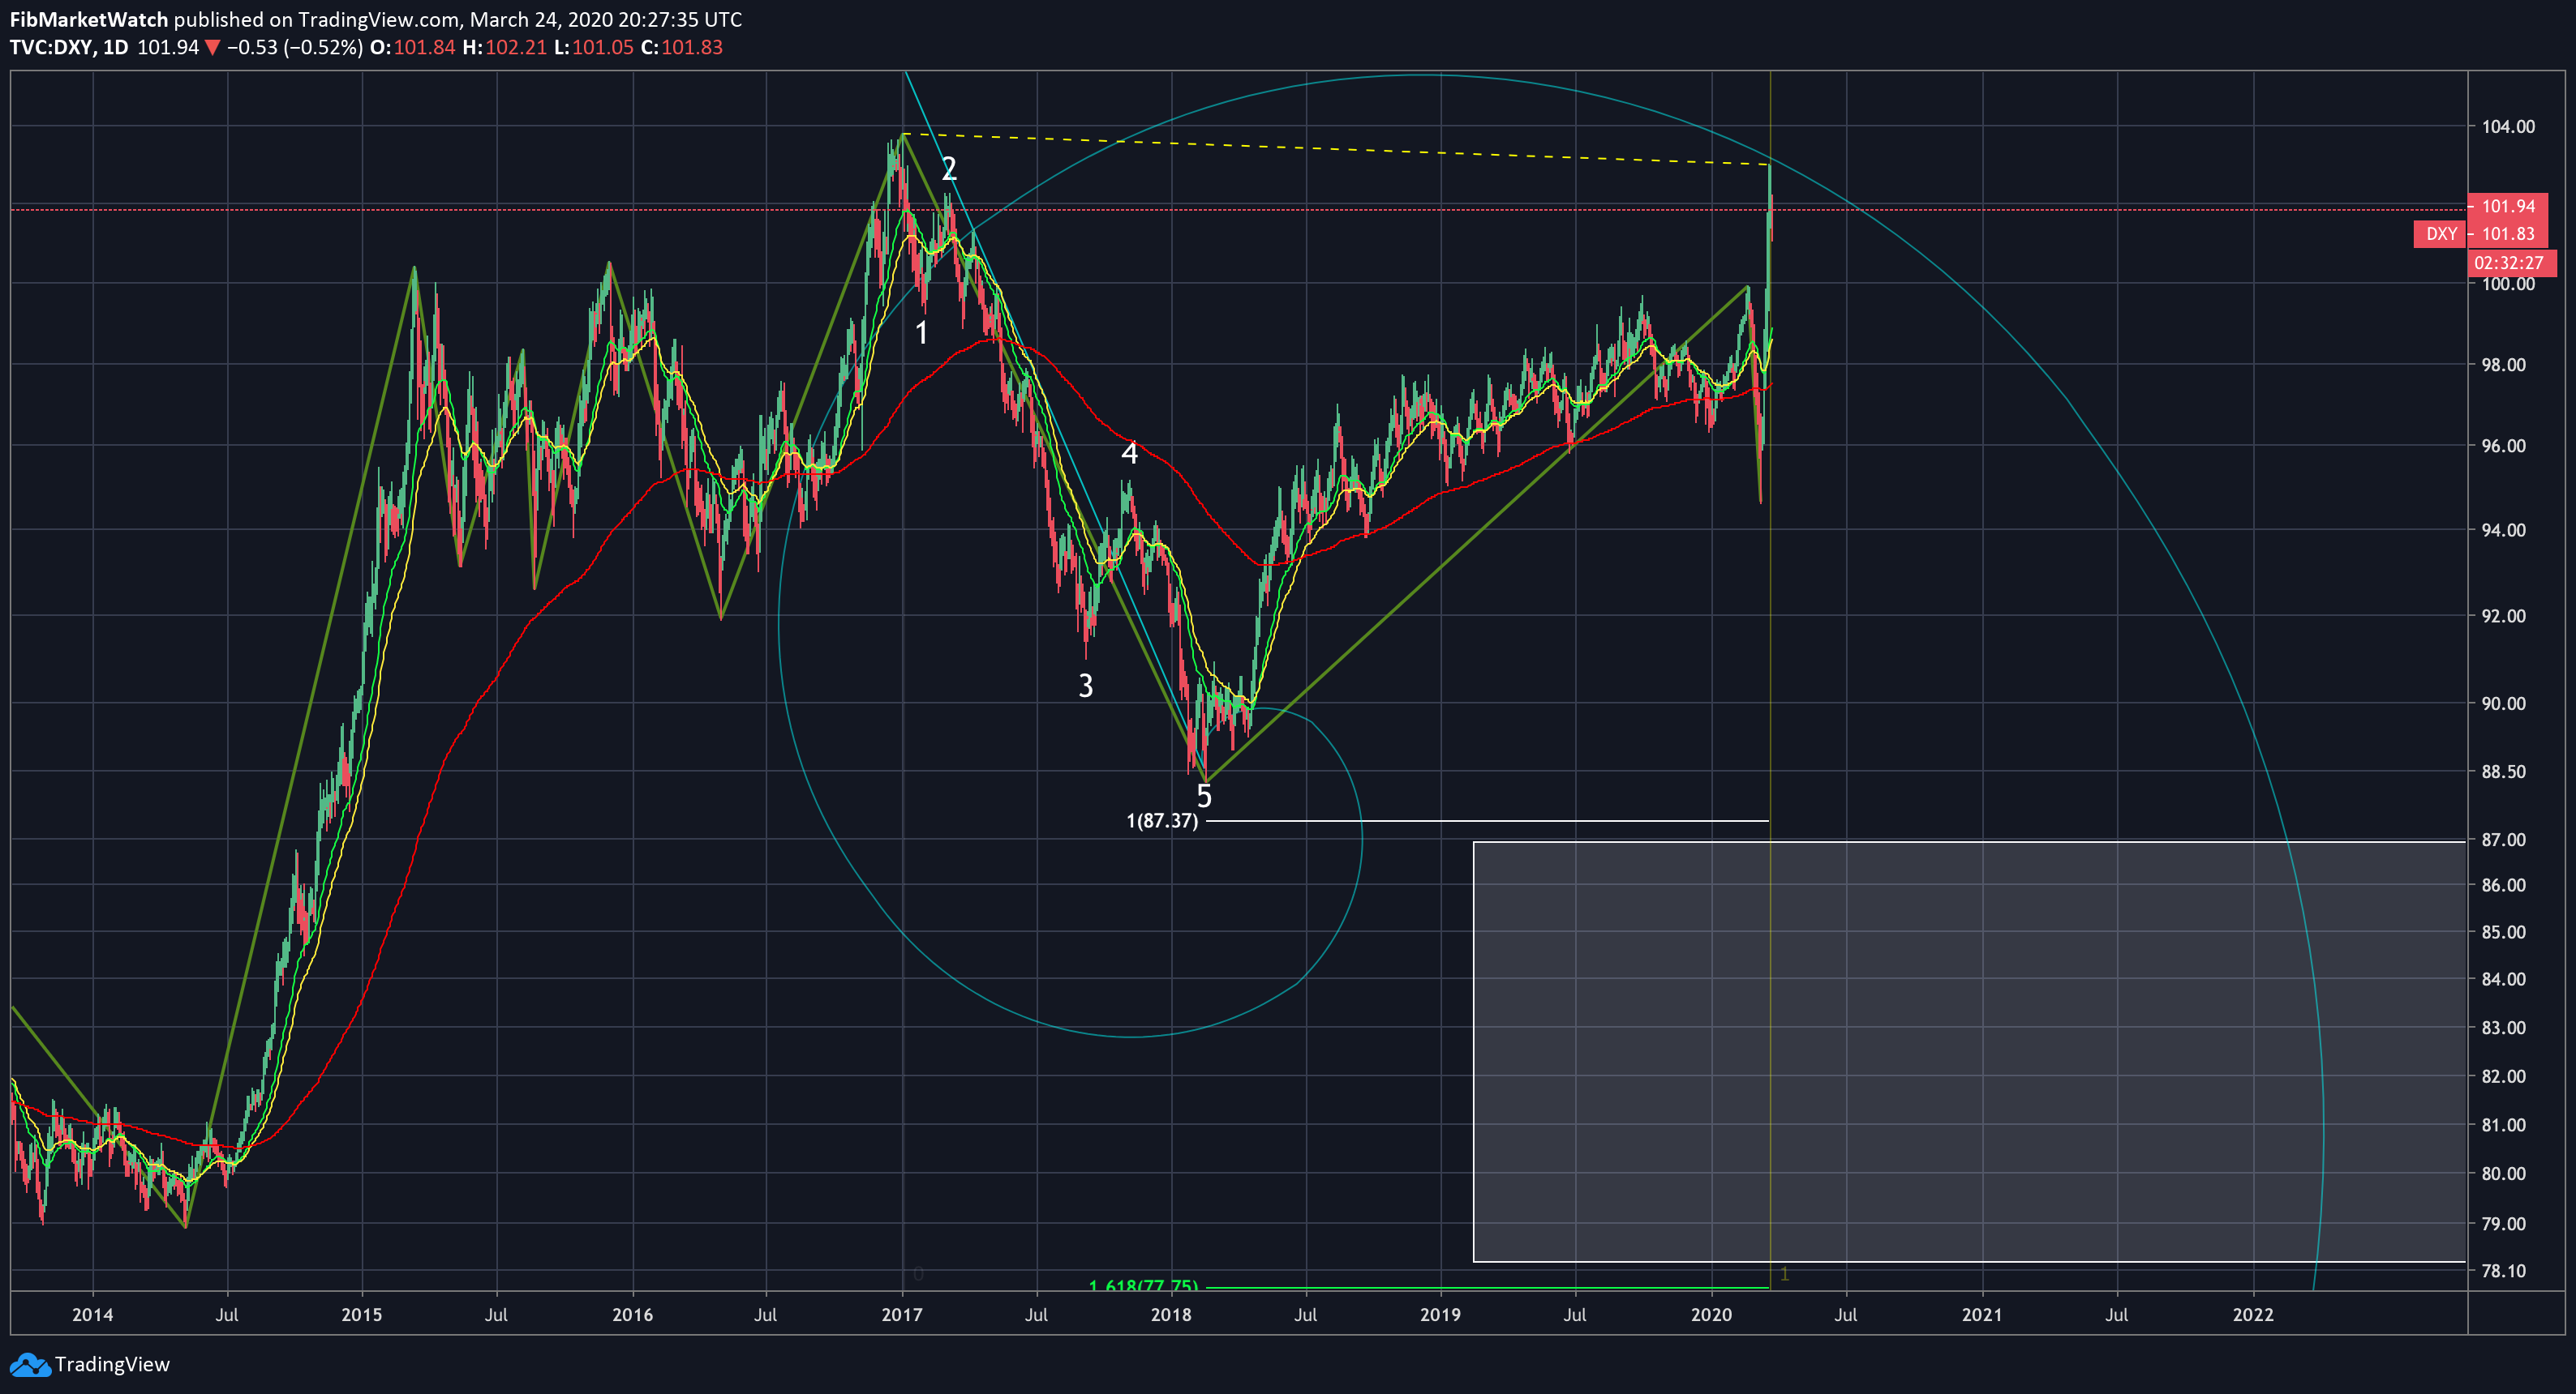Click the C:101.83 close value
Screen dimensions: 2576x1394
[681, 47]
